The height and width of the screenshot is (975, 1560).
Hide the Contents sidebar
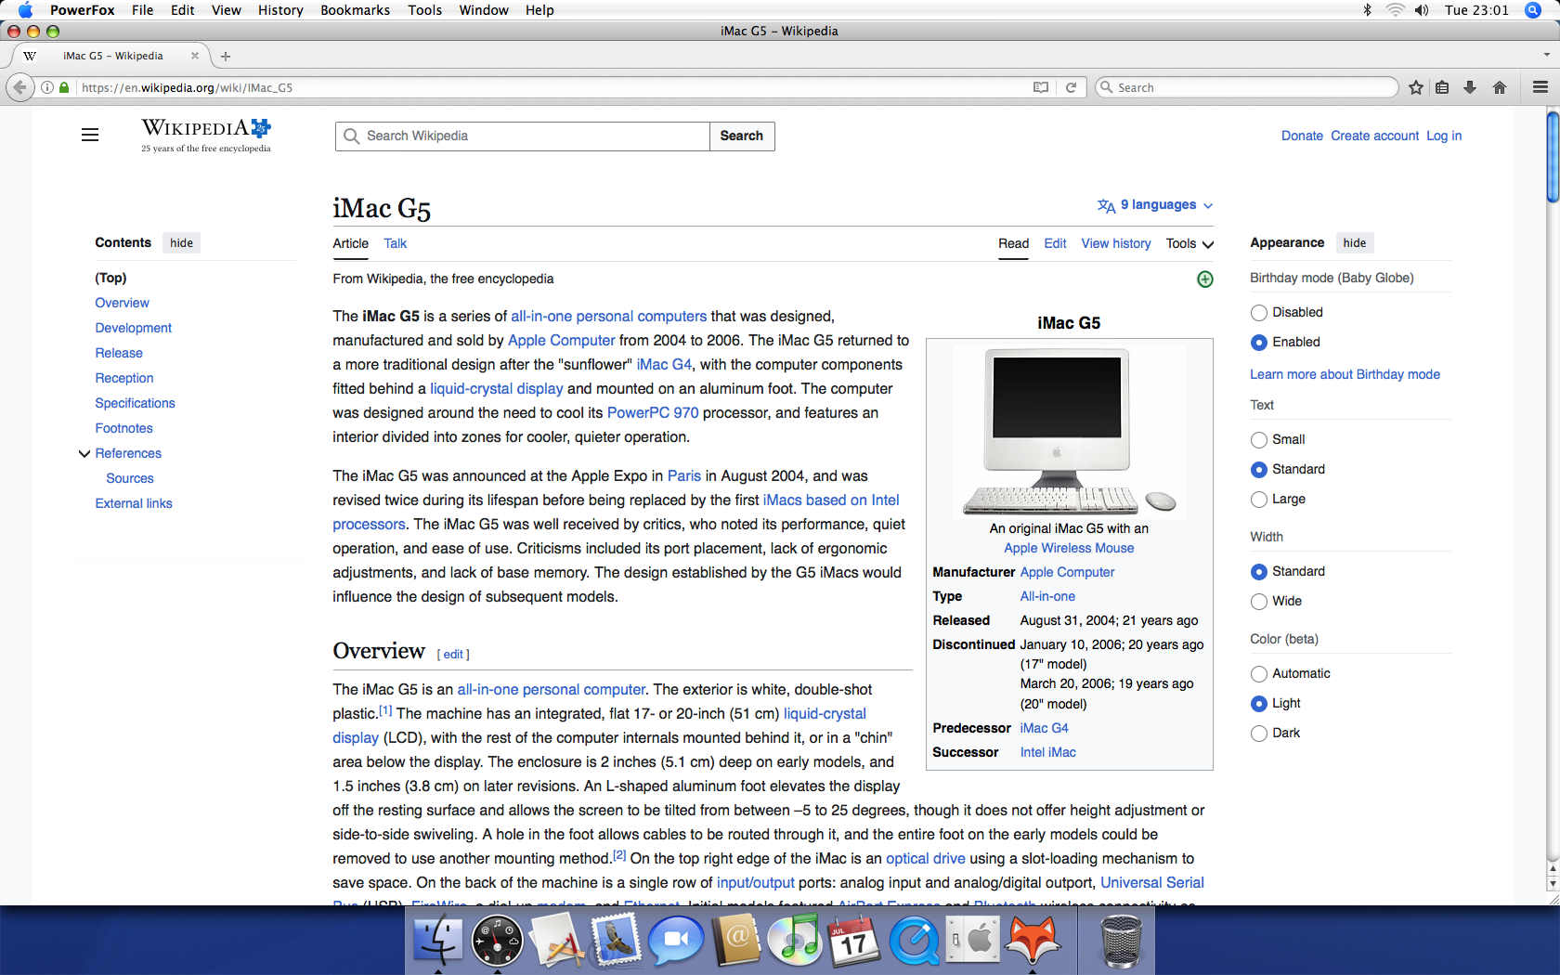coord(181,243)
